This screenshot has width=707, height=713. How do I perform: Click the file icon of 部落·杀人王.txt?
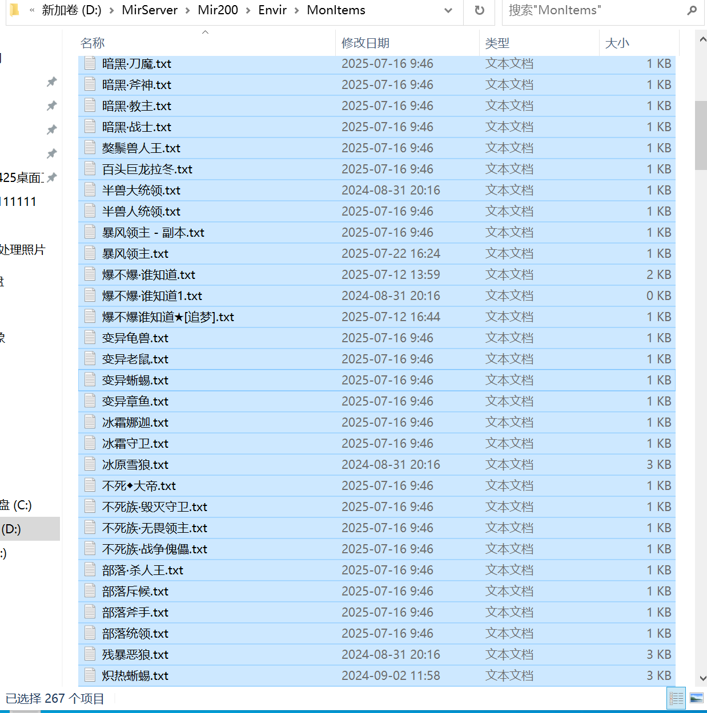click(x=90, y=570)
